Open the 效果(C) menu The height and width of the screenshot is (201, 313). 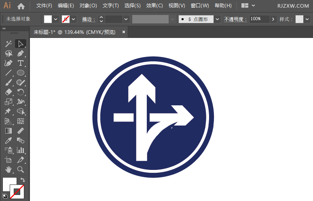154,6
